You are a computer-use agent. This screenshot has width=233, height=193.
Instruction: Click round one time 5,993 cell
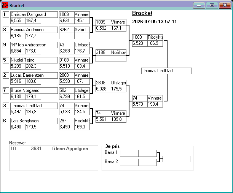tap(67, 81)
